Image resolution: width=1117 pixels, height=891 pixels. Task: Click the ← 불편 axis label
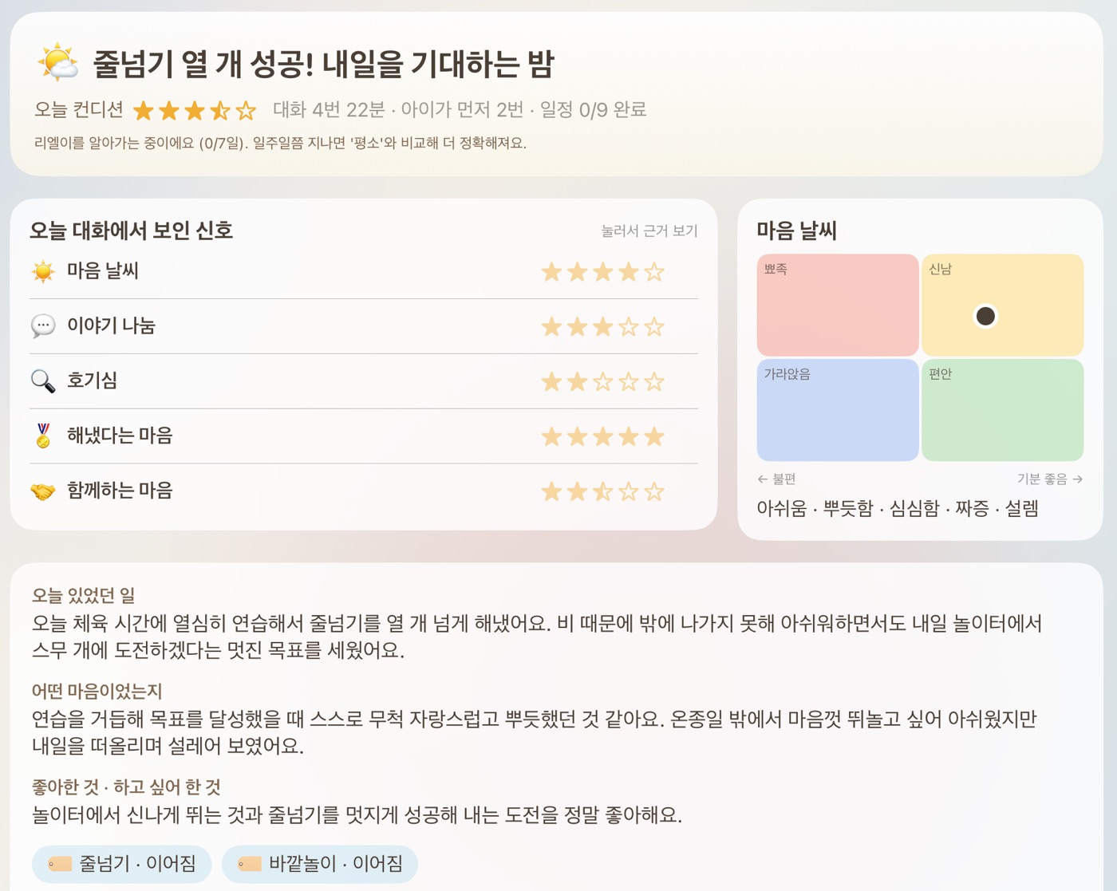776,479
